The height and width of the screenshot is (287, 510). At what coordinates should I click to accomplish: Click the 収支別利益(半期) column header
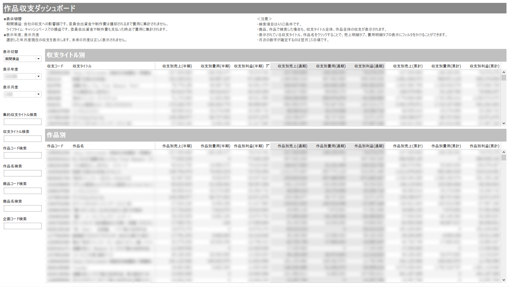tap(249, 66)
